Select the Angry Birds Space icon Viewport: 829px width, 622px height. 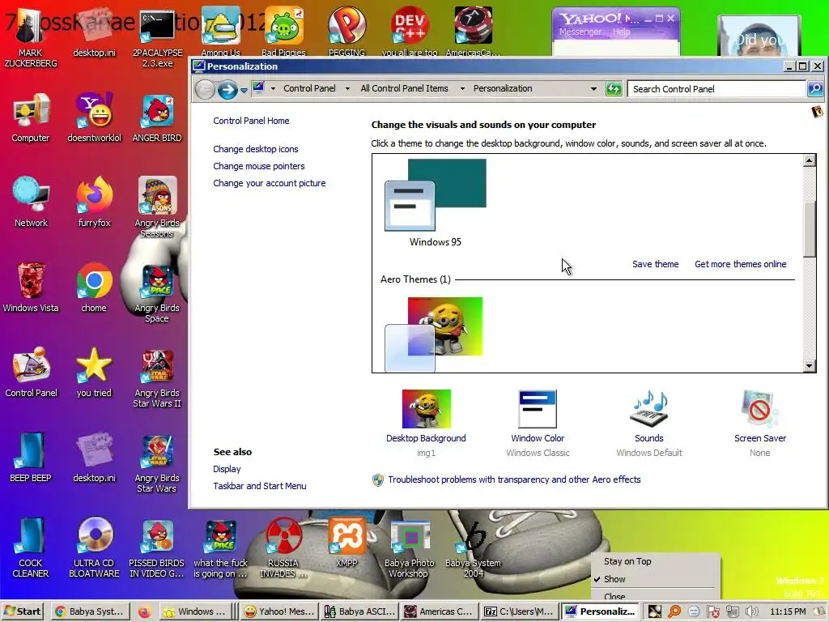(157, 292)
